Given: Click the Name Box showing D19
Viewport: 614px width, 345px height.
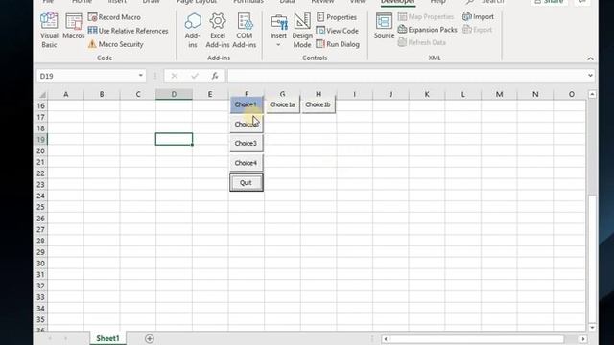Looking at the screenshot, I should 86,76.
